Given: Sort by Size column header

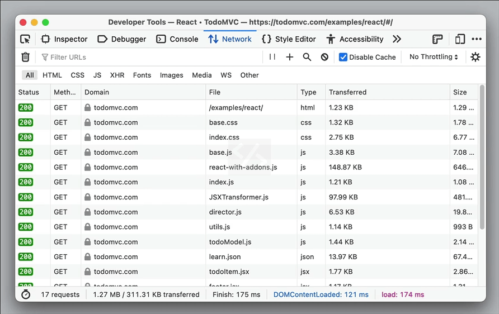Looking at the screenshot, I should [464, 92].
